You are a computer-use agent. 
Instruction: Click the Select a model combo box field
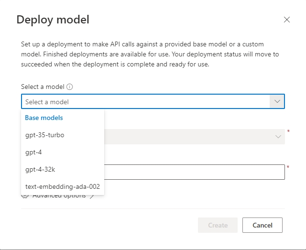(x=143, y=102)
